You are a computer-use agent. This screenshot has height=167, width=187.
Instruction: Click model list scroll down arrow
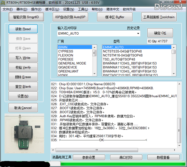174,74
